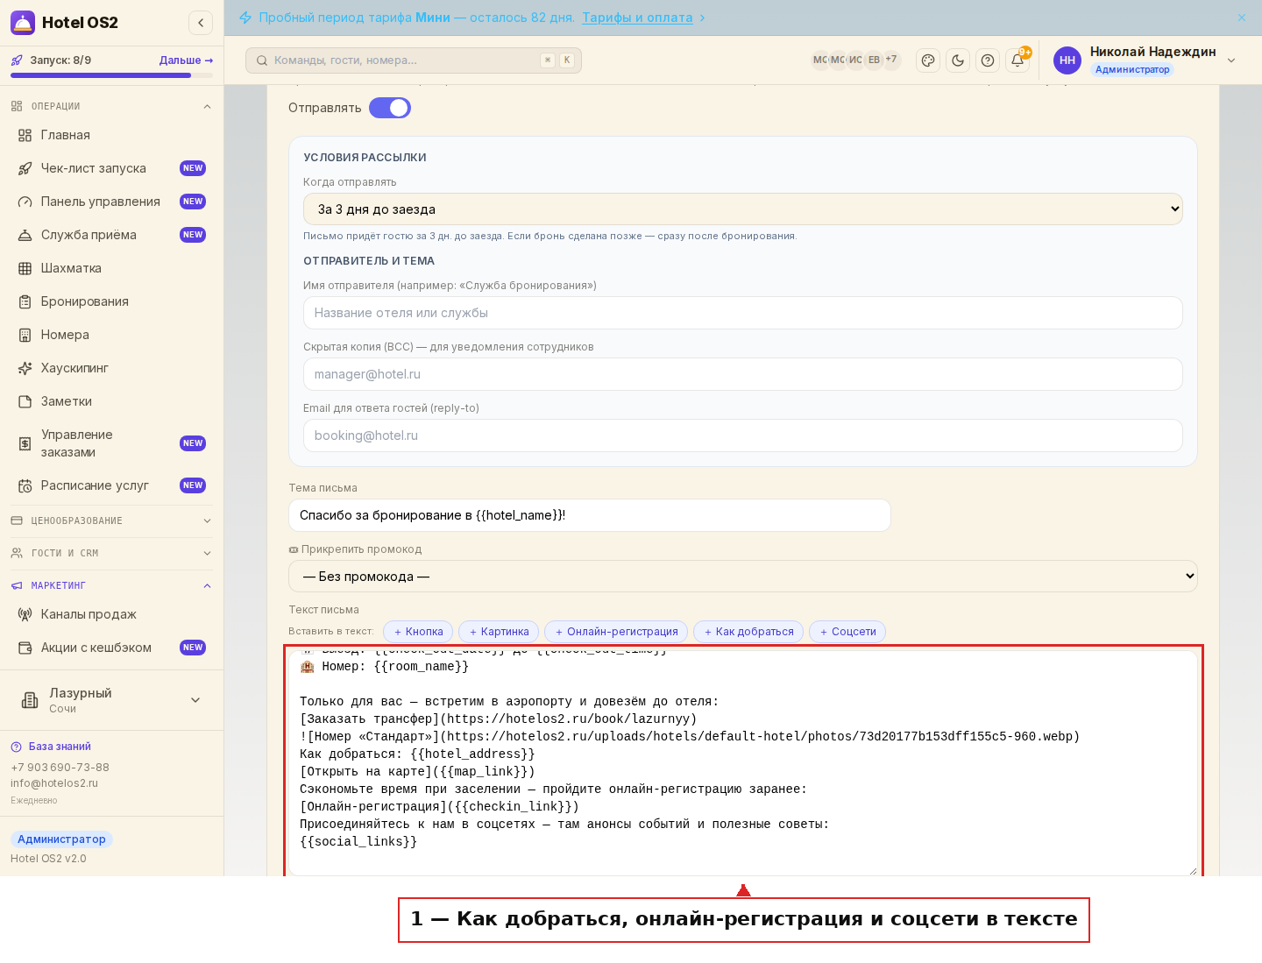
Task: Click the building icon for Номера
Action: (25, 335)
